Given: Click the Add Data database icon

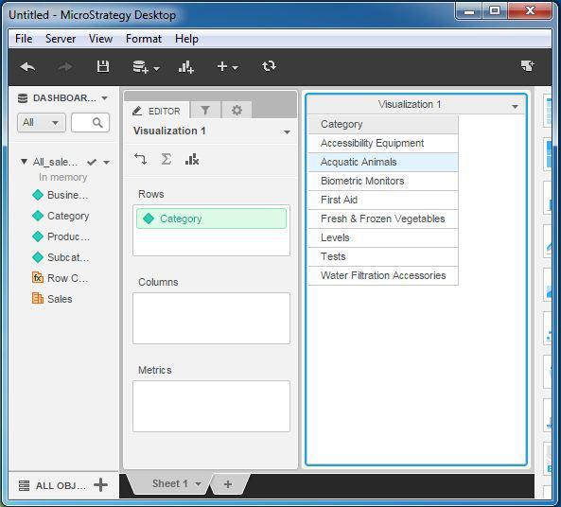Looking at the screenshot, I should (x=140, y=66).
